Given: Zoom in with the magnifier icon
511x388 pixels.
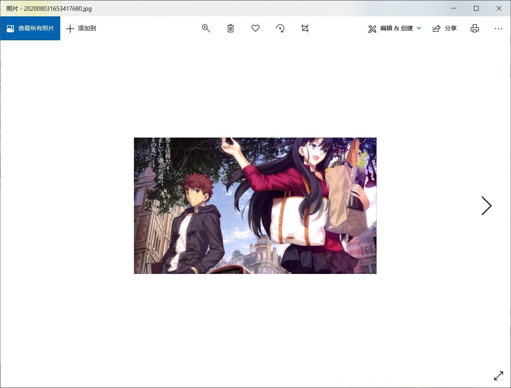Looking at the screenshot, I should click(206, 28).
